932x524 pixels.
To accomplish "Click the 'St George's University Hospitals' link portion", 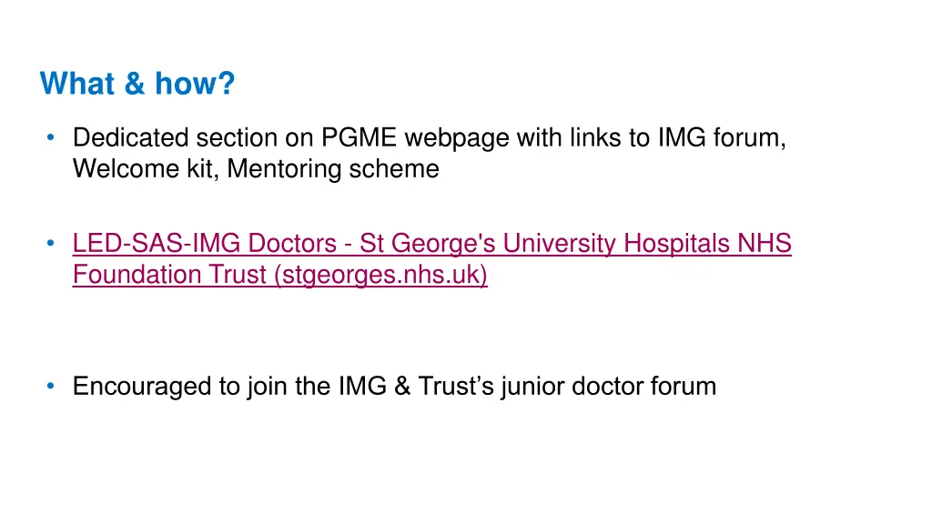I will pyautogui.click(x=544, y=244).
